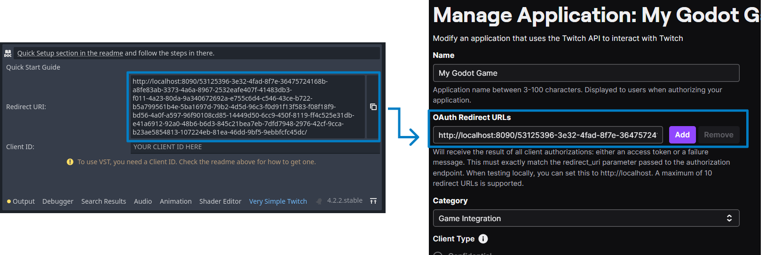Click the To use VST warning message
The height and width of the screenshot is (255, 766).
(x=197, y=162)
